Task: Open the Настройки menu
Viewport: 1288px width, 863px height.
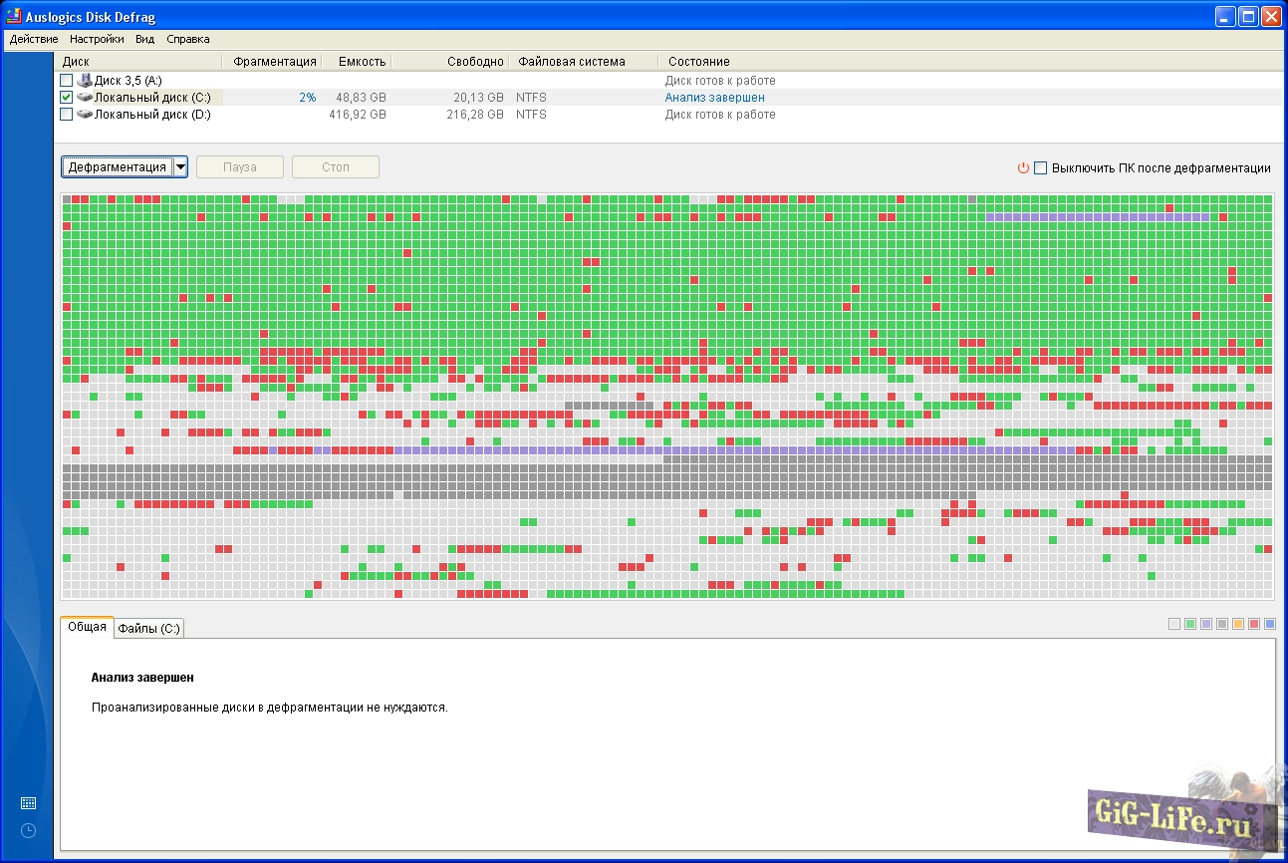Action: (97, 40)
